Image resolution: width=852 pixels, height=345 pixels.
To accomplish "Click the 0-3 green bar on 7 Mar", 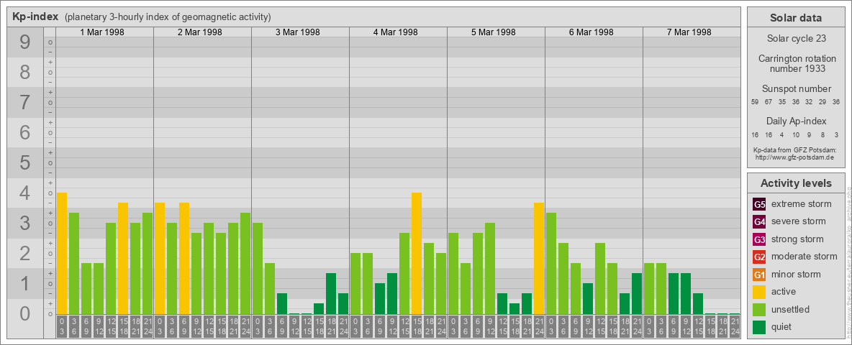I will (x=649, y=289).
